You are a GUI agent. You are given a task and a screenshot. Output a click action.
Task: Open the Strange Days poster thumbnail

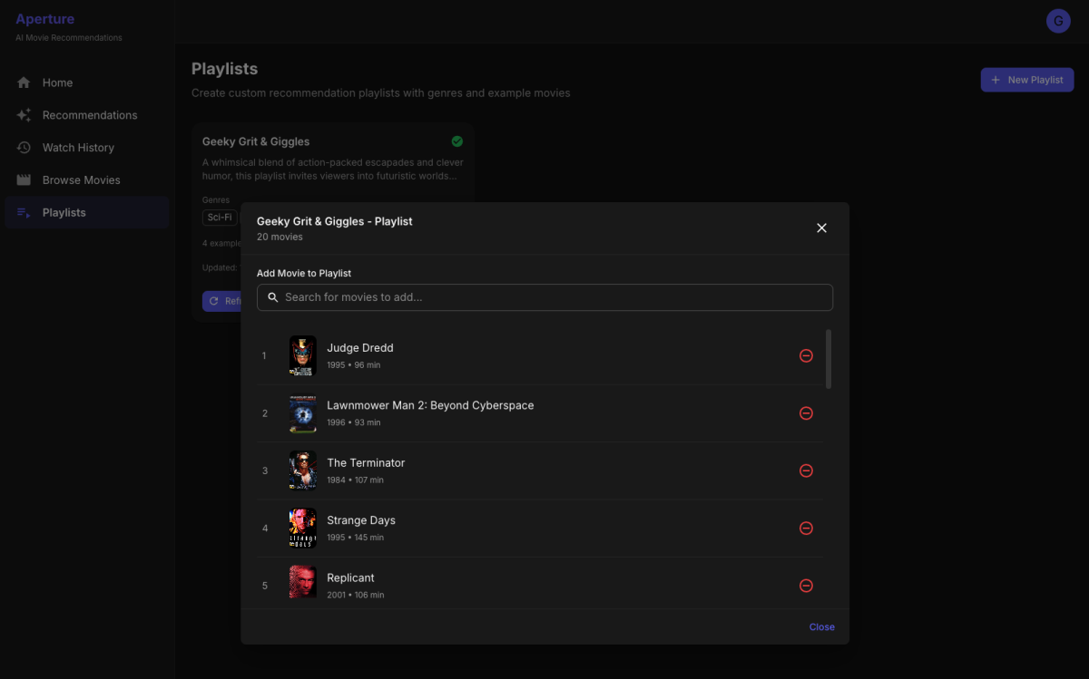pos(302,528)
